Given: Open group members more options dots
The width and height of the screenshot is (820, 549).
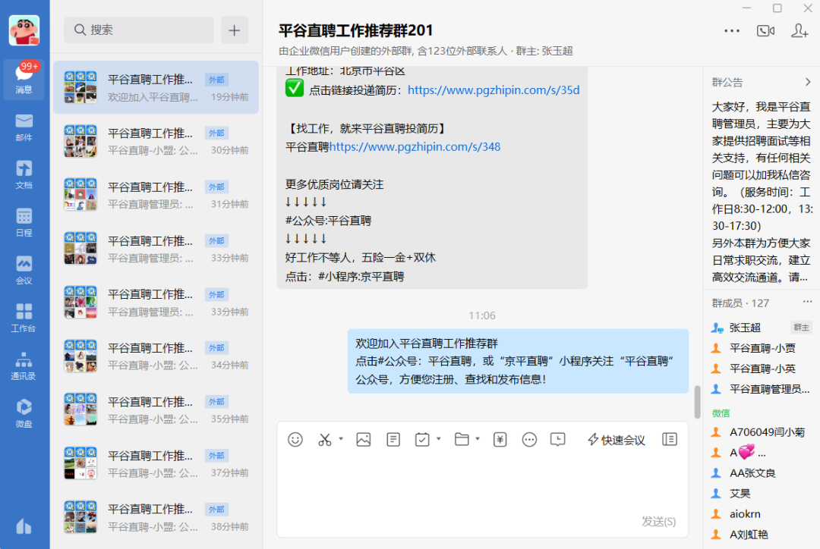Looking at the screenshot, I should (x=807, y=302).
